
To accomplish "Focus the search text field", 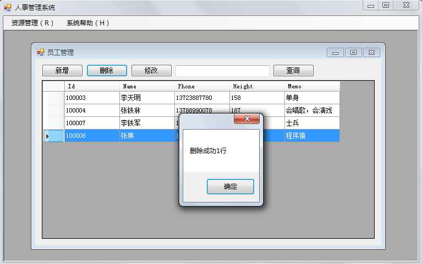I will [222, 71].
